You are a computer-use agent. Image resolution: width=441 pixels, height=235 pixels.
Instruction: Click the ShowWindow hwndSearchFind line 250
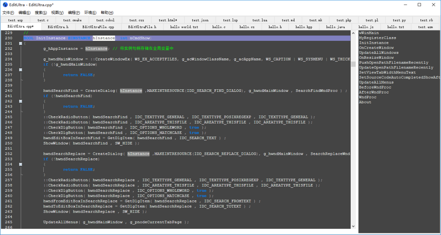click(x=91, y=143)
